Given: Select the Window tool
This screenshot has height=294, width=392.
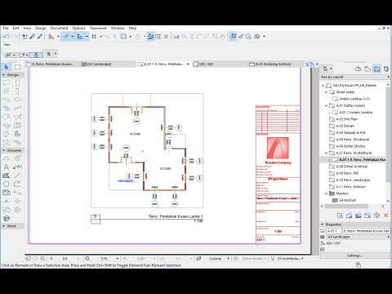Looking at the screenshot, I should (7, 91).
